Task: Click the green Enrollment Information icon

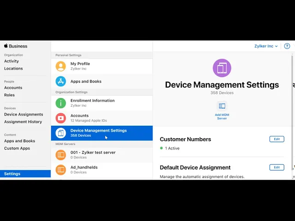Action: pos(61,103)
